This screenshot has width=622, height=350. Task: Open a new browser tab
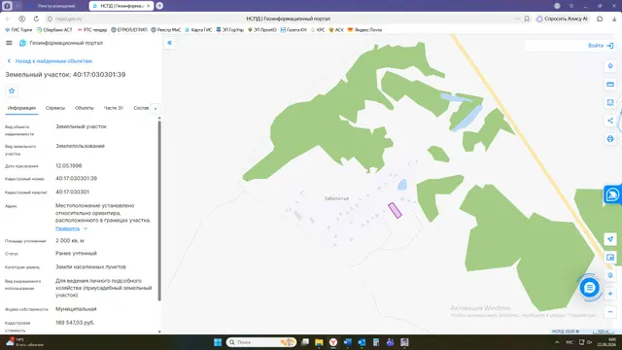[x=159, y=6]
